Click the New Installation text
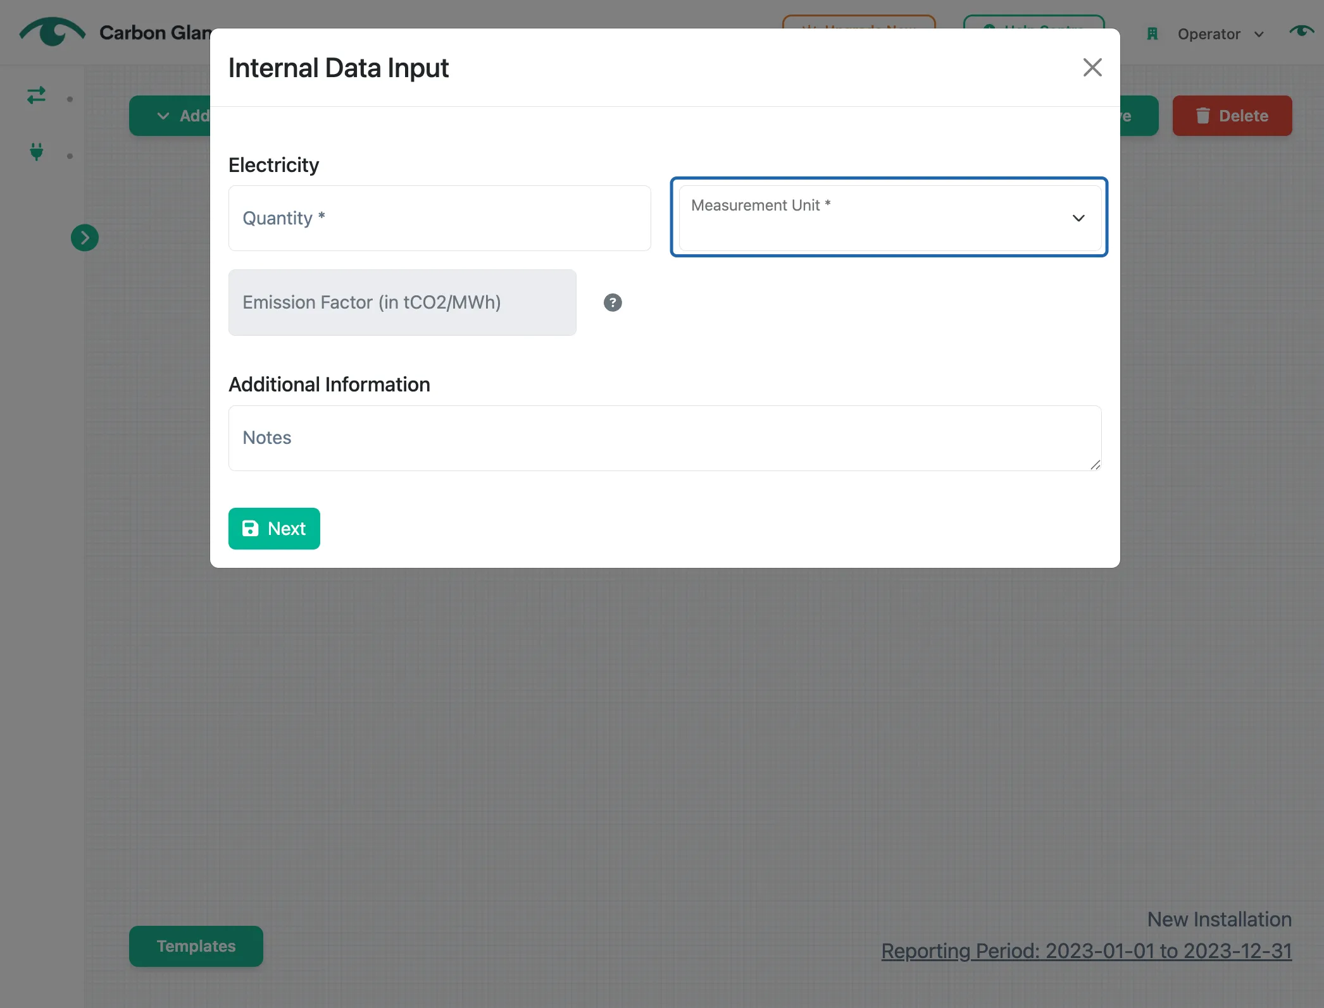The height and width of the screenshot is (1008, 1324). coord(1219,919)
